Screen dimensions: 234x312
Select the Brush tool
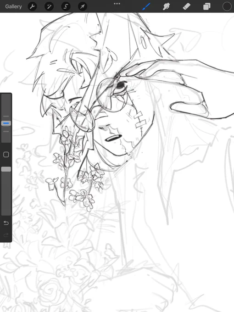pyautogui.click(x=146, y=6)
